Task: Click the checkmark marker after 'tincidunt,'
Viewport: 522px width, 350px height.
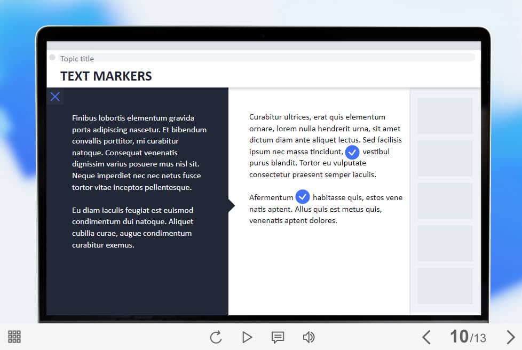Action: [352, 152]
